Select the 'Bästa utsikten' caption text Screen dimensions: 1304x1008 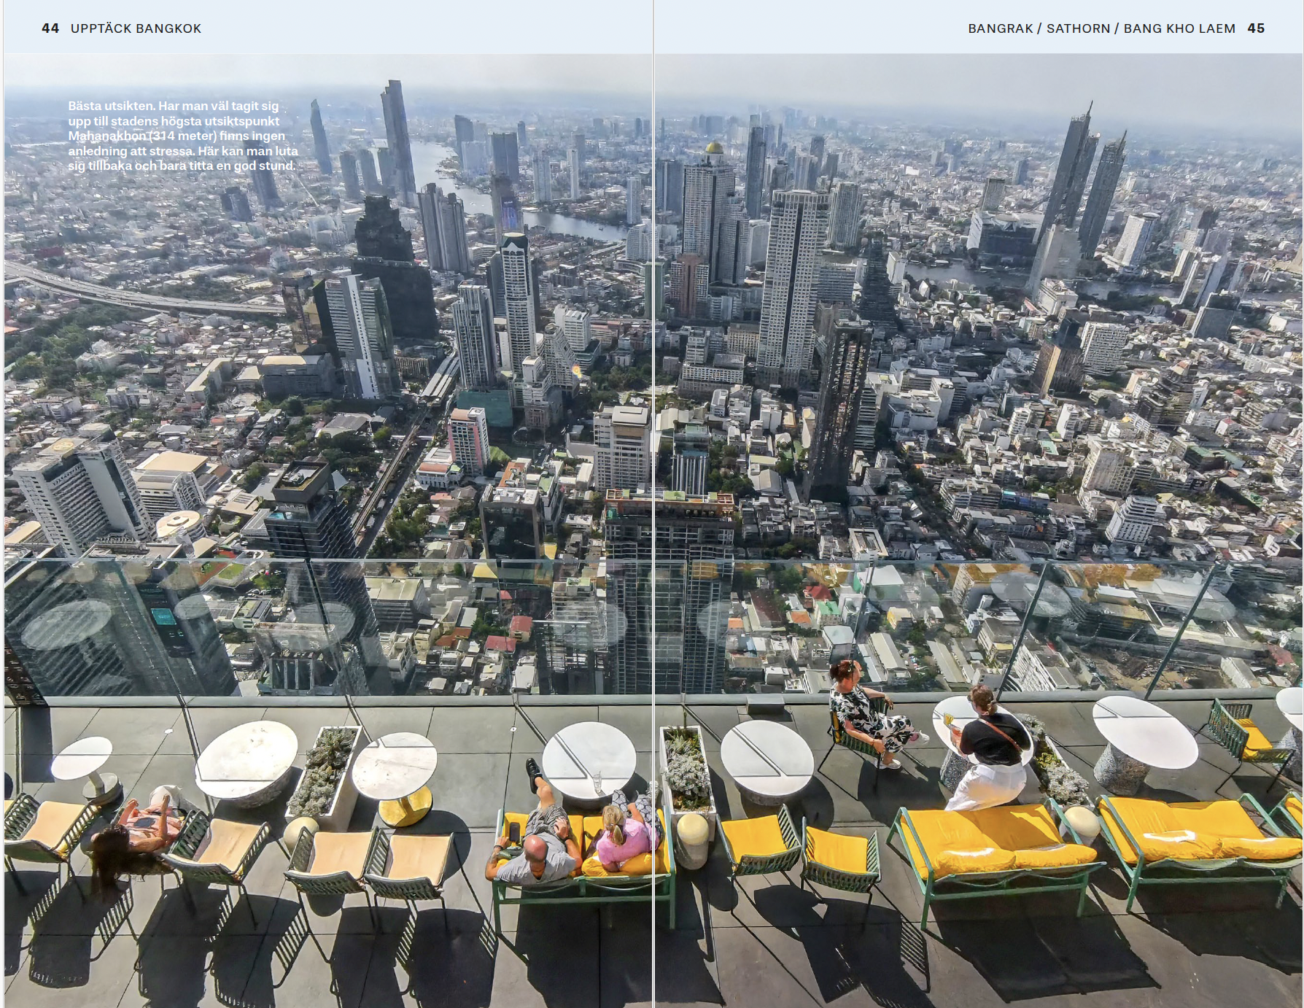tap(182, 136)
